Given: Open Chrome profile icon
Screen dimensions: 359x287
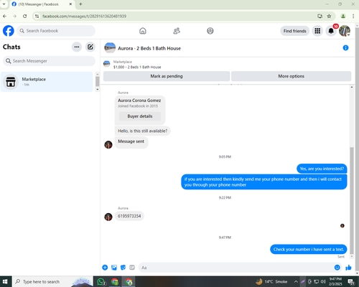Looking at the screenshot, I should pyautogui.click(x=343, y=17).
